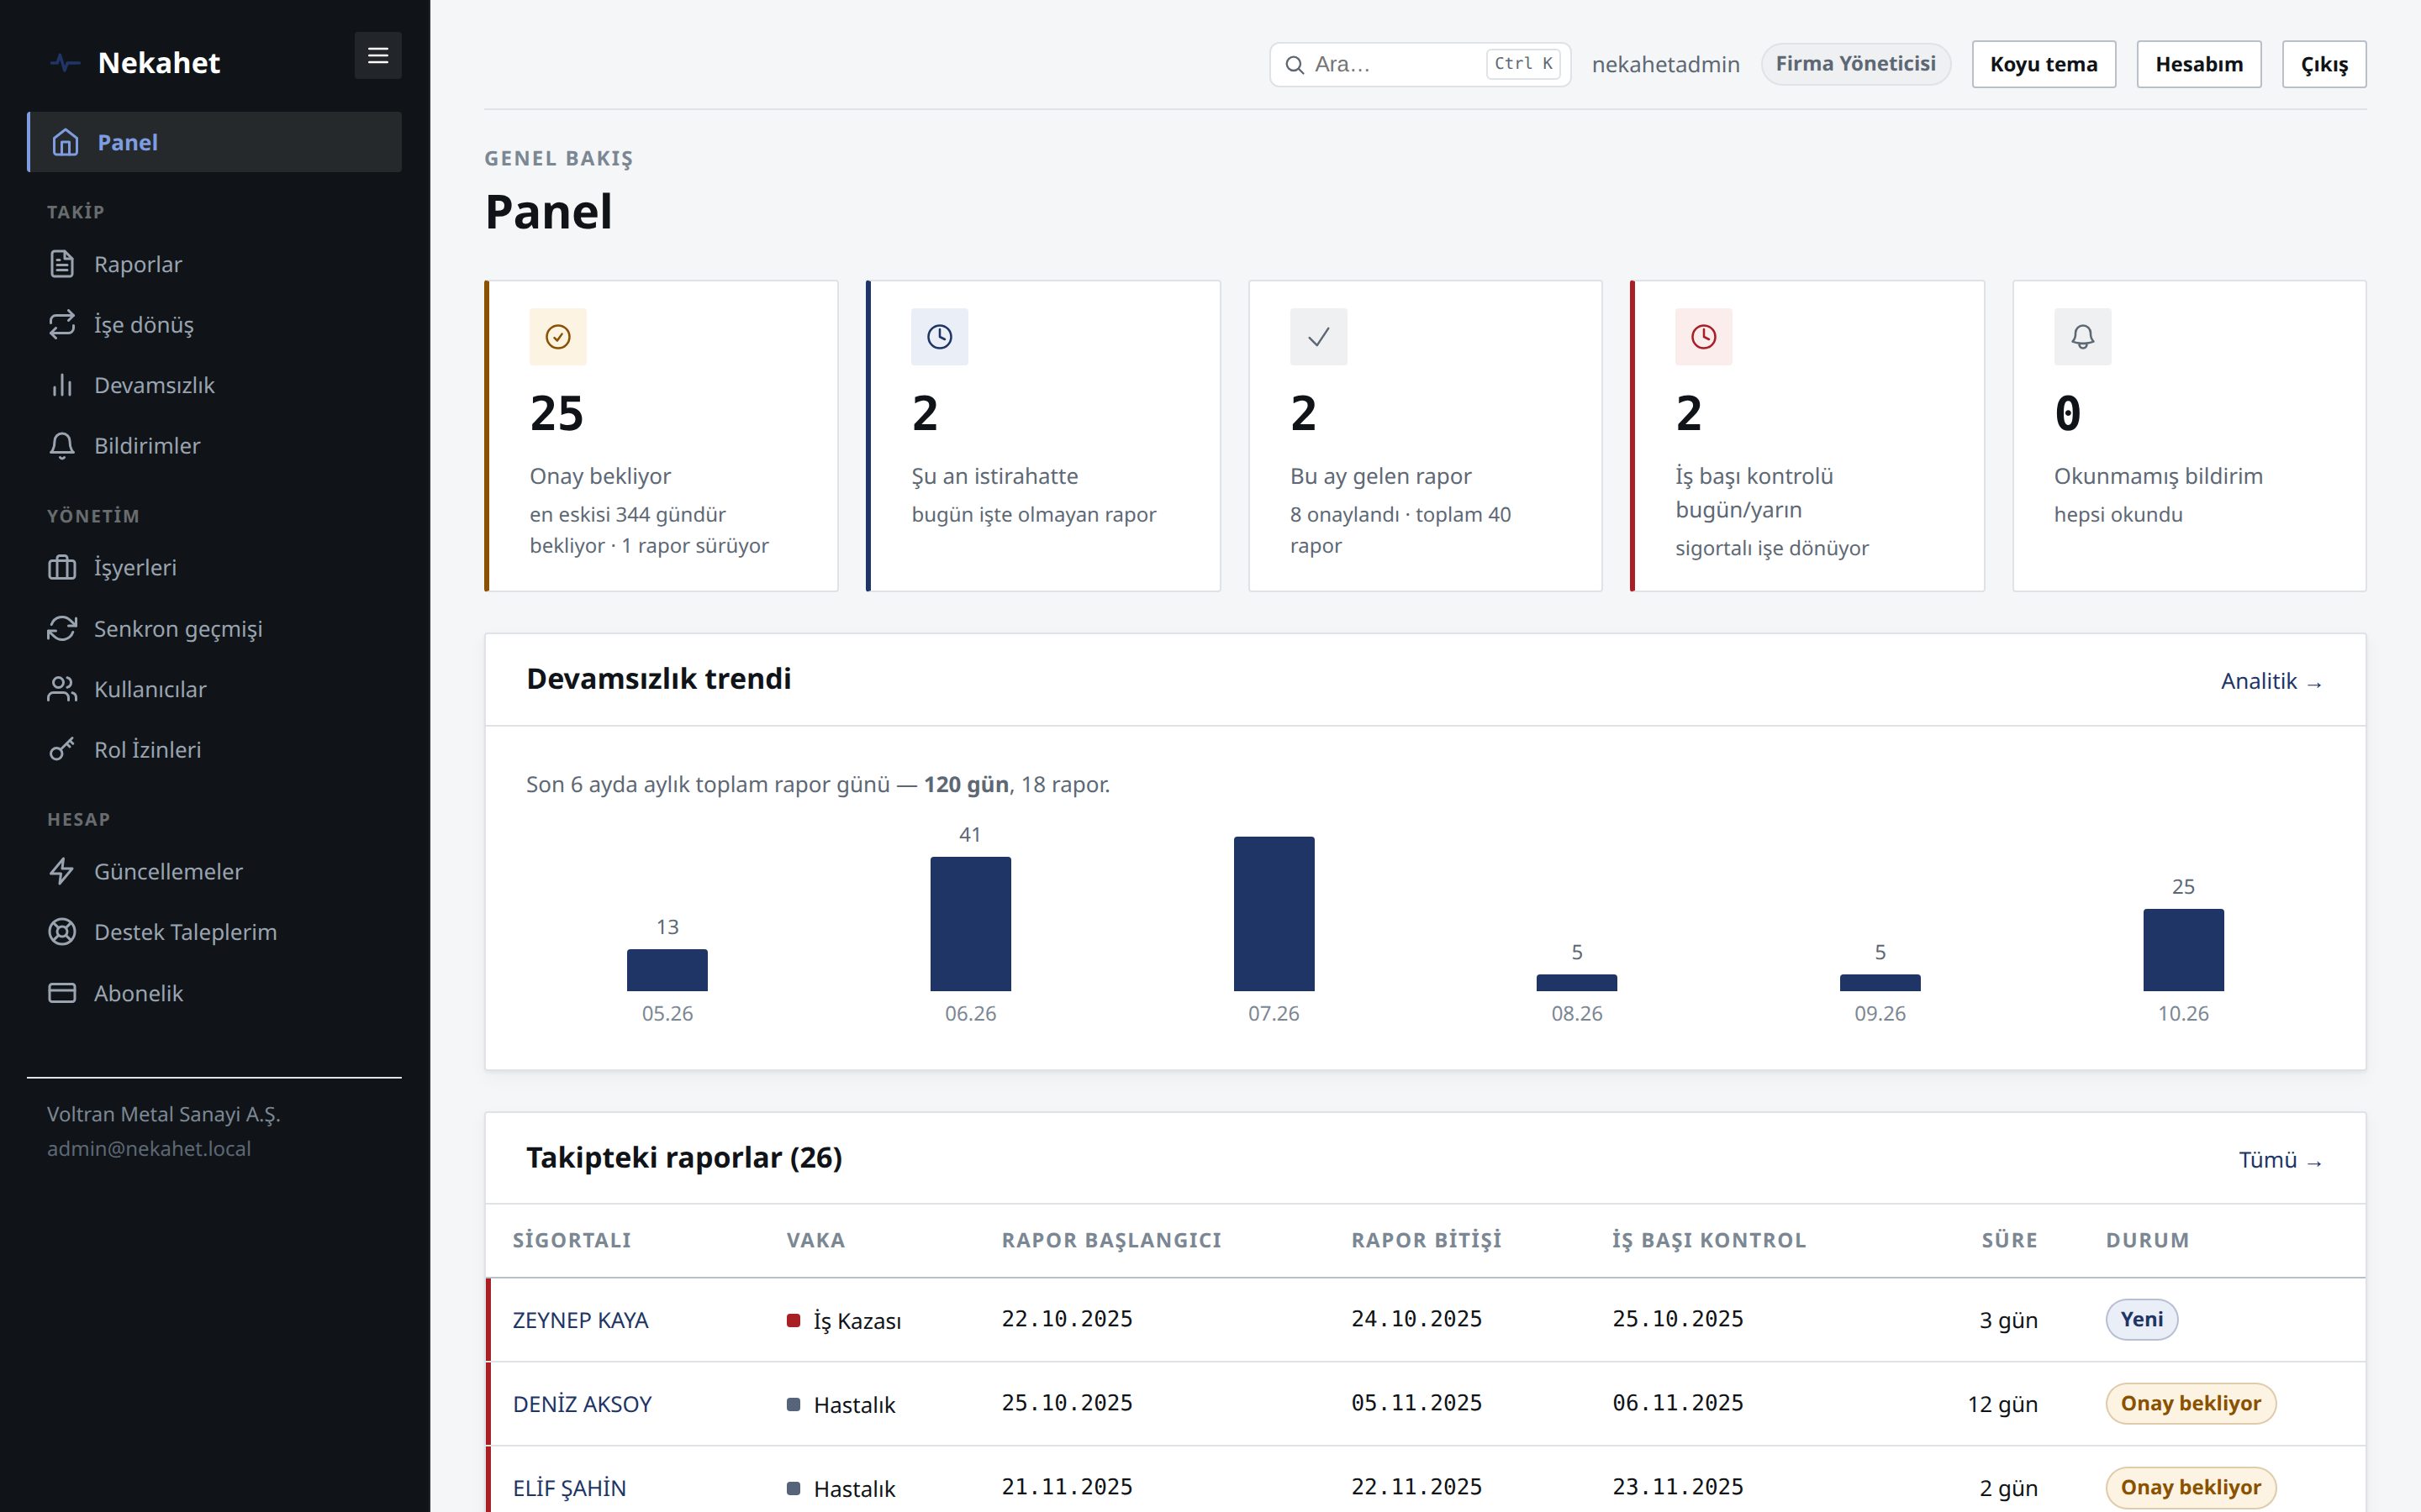Open ZEYNEP KAYA's report row
The width and height of the screenshot is (2421, 1512).
click(x=1426, y=1319)
